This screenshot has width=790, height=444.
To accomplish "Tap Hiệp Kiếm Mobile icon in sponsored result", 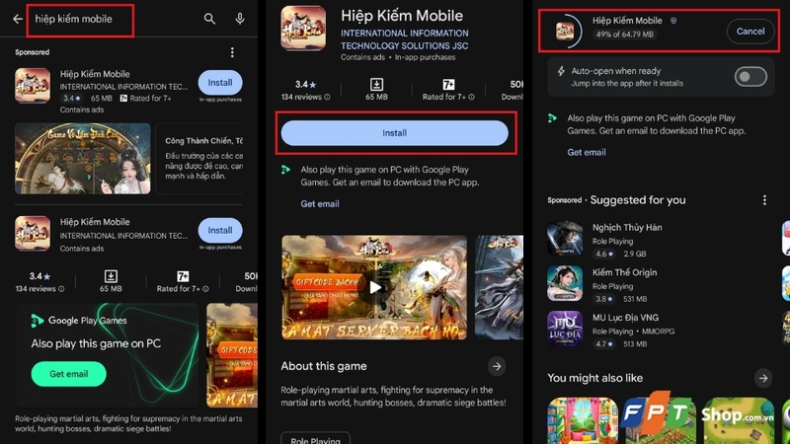I will point(33,86).
